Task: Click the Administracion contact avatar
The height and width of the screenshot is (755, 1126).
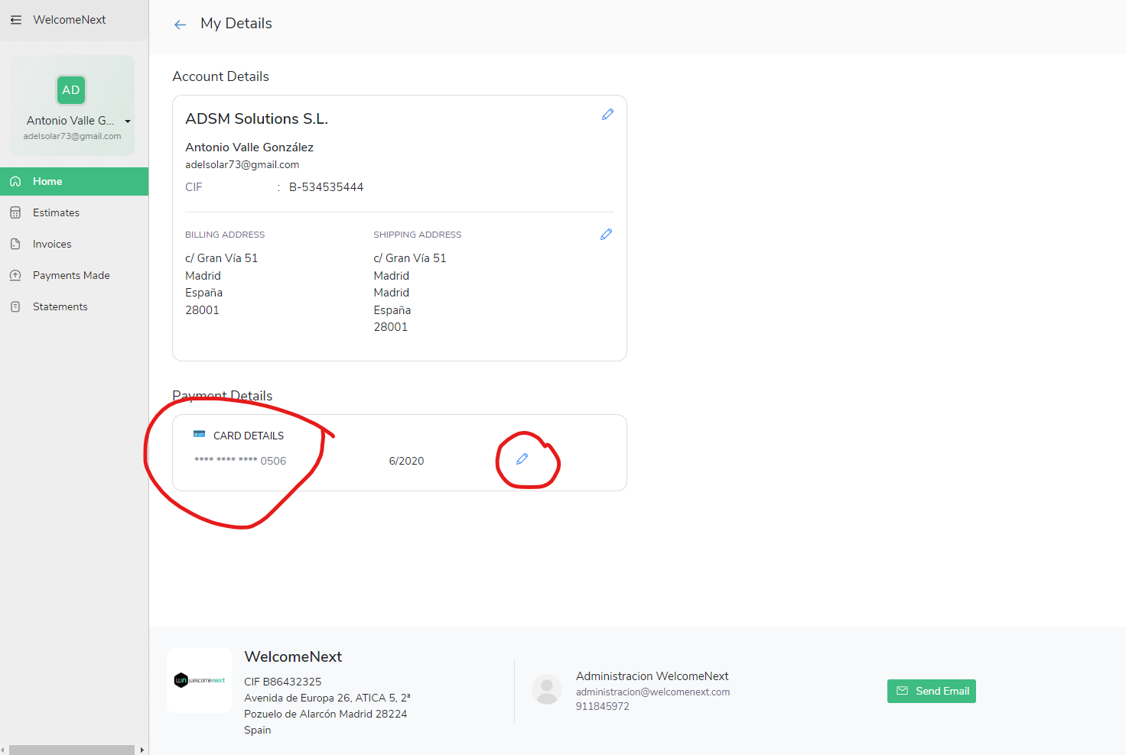Action: coord(547,689)
